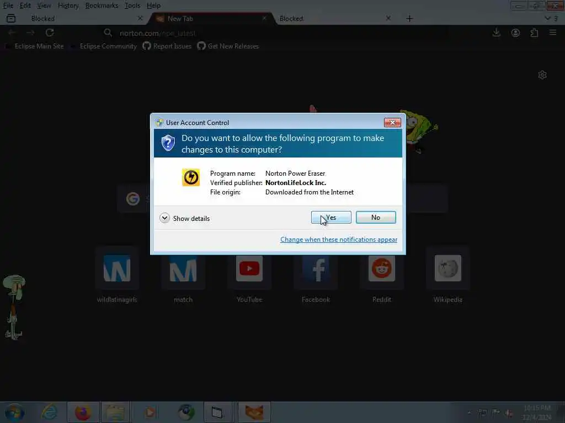Open the Edit menu in Firefox
This screenshot has width=565, height=423.
[25, 6]
